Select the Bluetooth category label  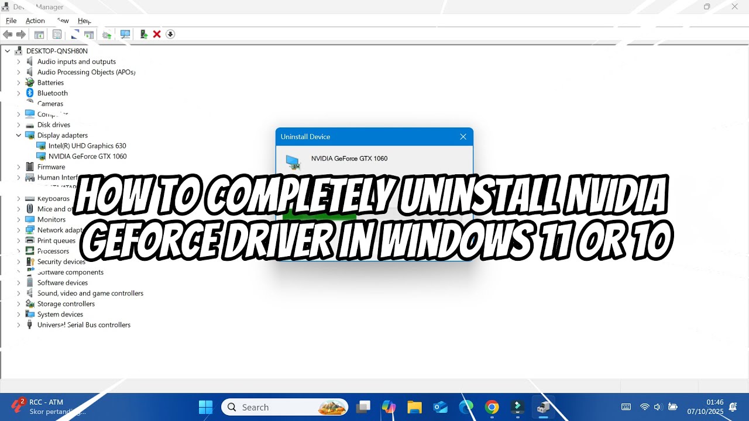pyautogui.click(x=53, y=93)
